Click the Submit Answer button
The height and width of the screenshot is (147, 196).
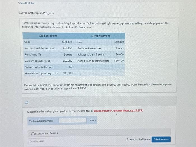pyautogui.click(x=161, y=139)
